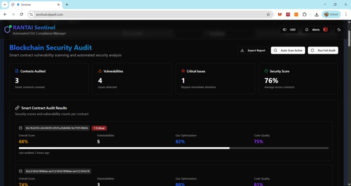The width and height of the screenshot is (351, 186).
Task: Click the Security Score check icon
Action: tap(266, 71)
